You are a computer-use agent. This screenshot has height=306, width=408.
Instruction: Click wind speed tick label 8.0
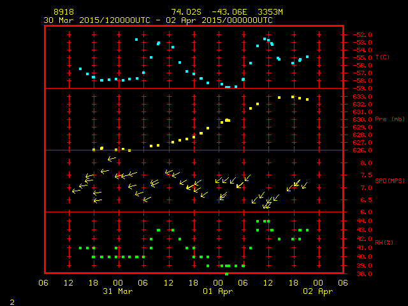pos(366,163)
